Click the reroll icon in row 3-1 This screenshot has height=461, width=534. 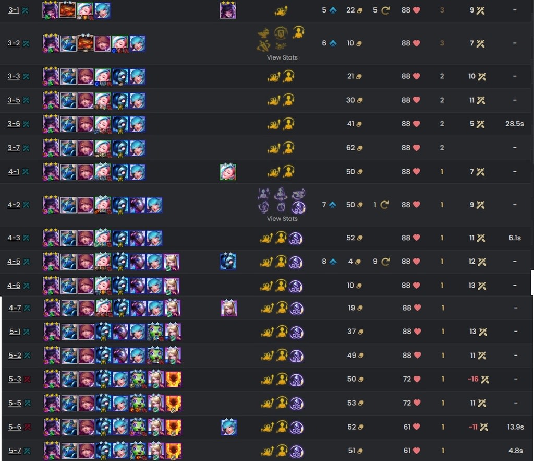385,10
